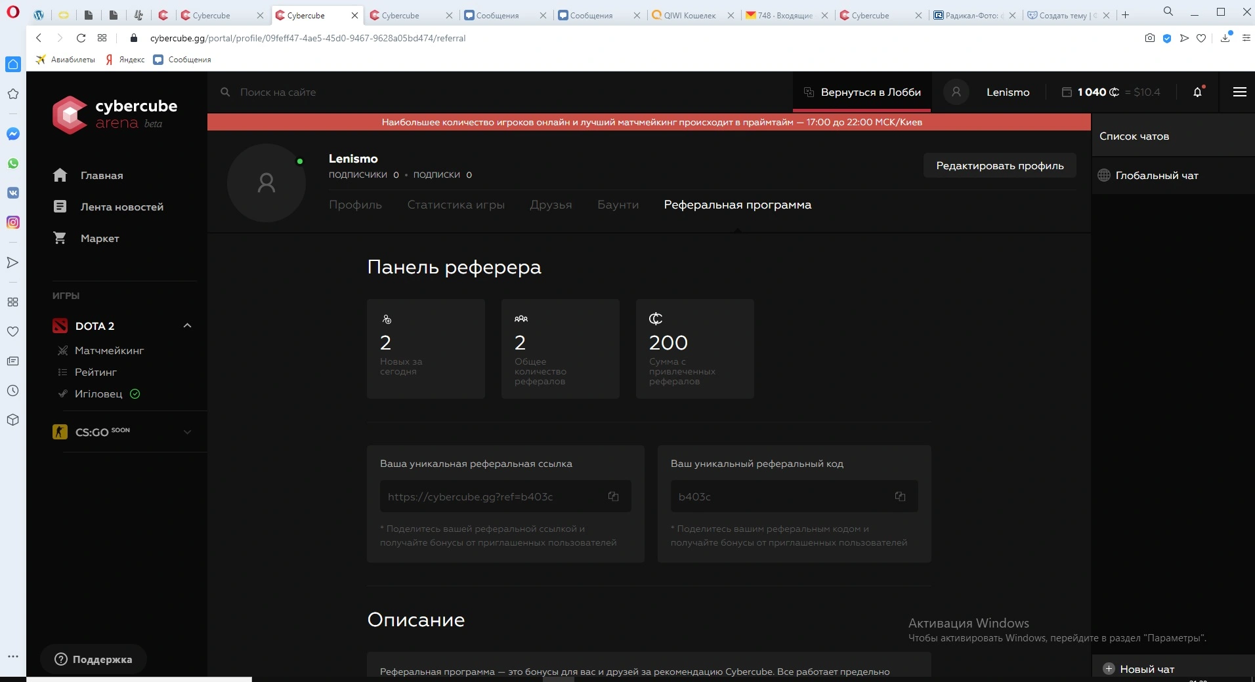Open a new browser tab with plus
The image size is (1255, 682).
(x=1125, y=15)
